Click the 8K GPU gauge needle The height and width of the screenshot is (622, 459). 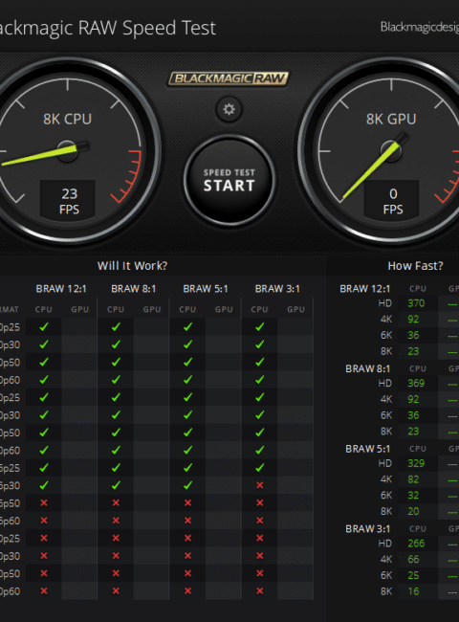(375, 166)
